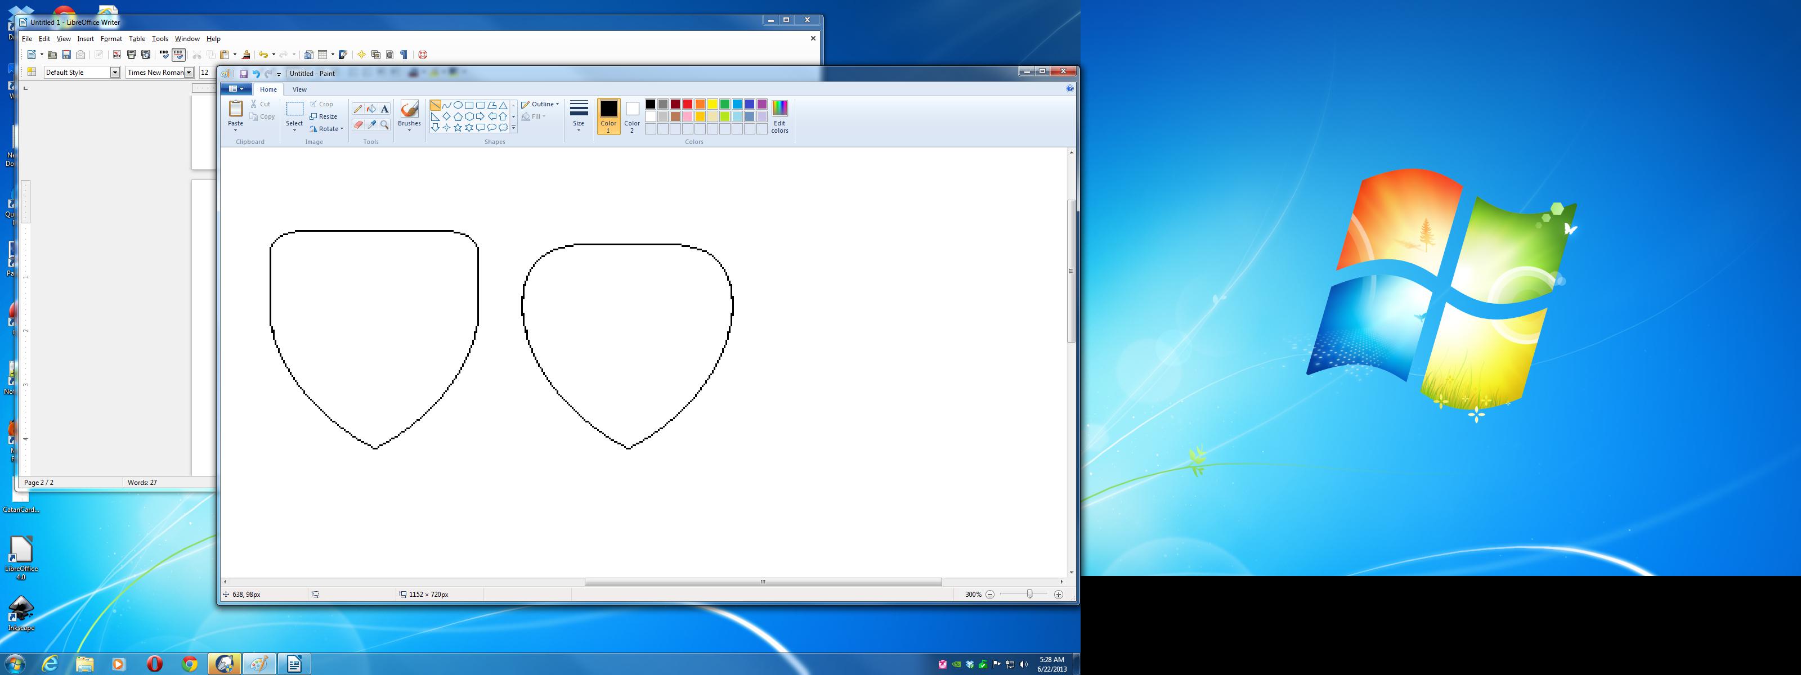This screenshot has height=675, width=1801.
Task: Open the Windows Start button
Action: (x=15, y=664)
